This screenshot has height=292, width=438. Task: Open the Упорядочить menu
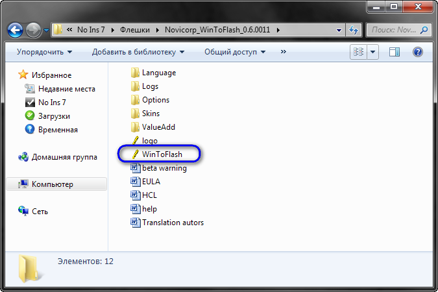point(44,52)
